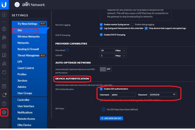Click the Remote Logging label
The height and width of the screenshot is (130, 195).
point(63,25)
